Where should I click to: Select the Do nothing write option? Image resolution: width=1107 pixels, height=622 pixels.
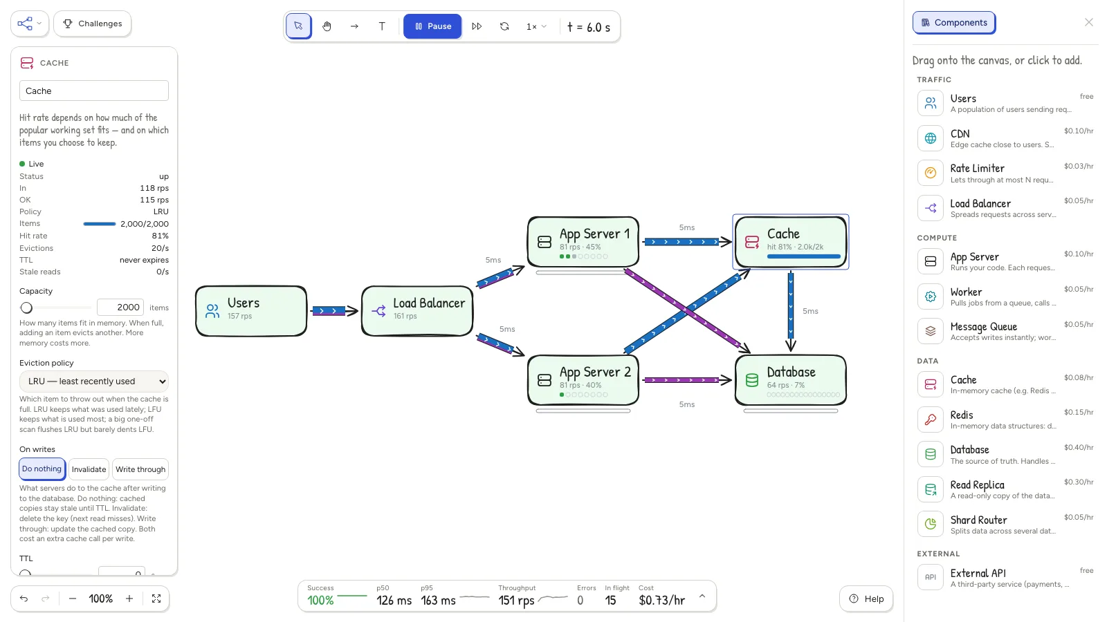(x=42, y=469)
